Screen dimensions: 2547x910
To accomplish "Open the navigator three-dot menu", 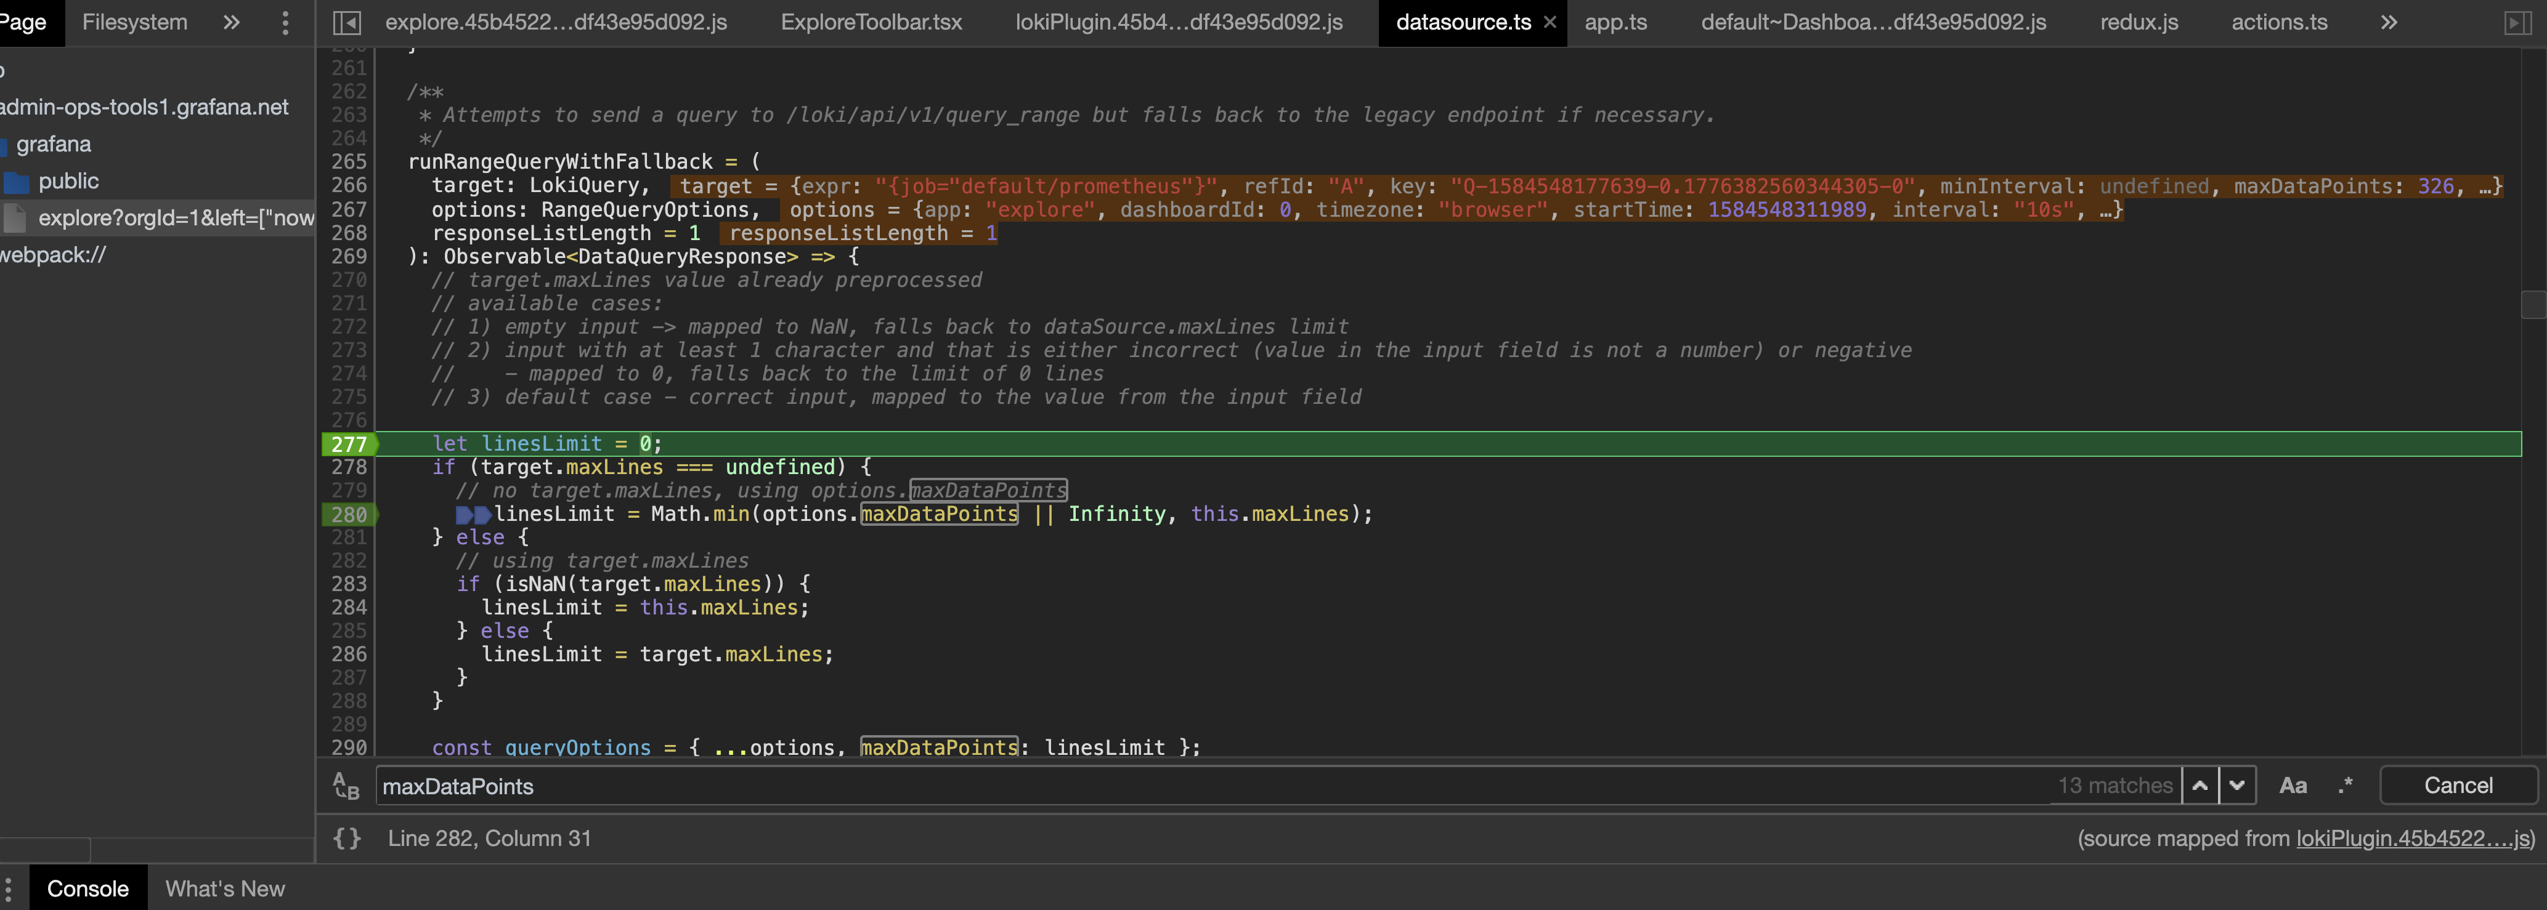I will 285,22.
